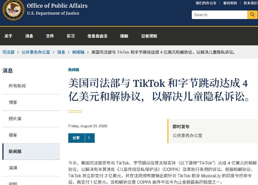Click the share button arrow chevron
Image resolution: width=258 pixels, height=185 pixels.
[x=89, y=138]
